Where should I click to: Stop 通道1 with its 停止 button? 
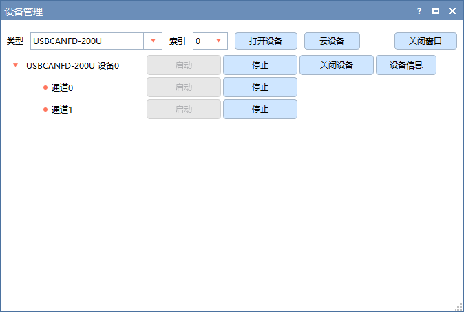[260, 110]
